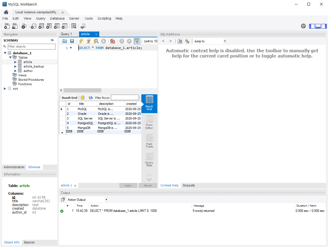This screenshot has width=328, height=247.
Task: Click the Filter objects input
Action: tap(32, 46)
